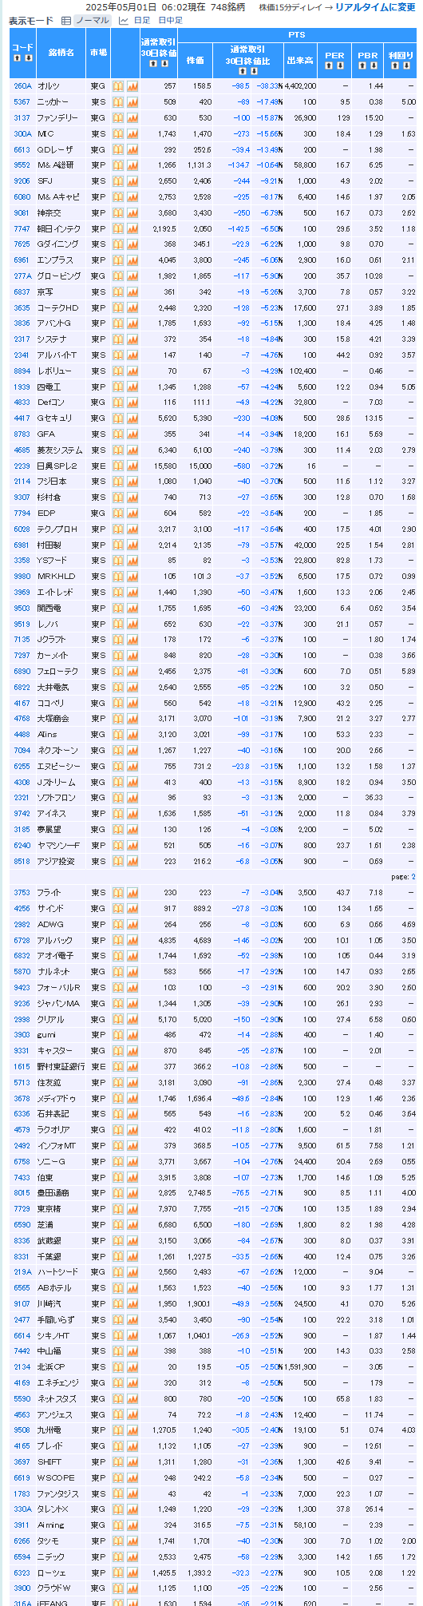423x1606 pixels.
Task: Select the ノーマル display mode
Action: tap(93, 20)
